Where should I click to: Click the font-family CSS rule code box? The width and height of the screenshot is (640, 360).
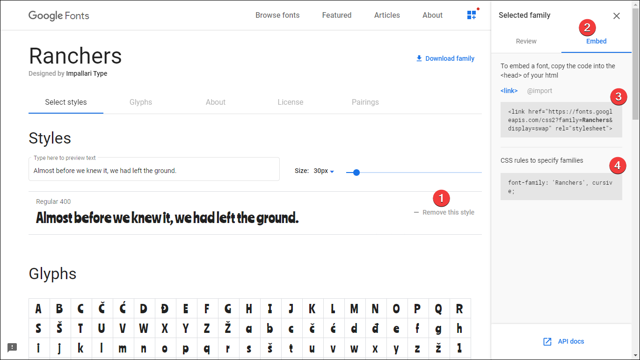[x=561, y=187]
